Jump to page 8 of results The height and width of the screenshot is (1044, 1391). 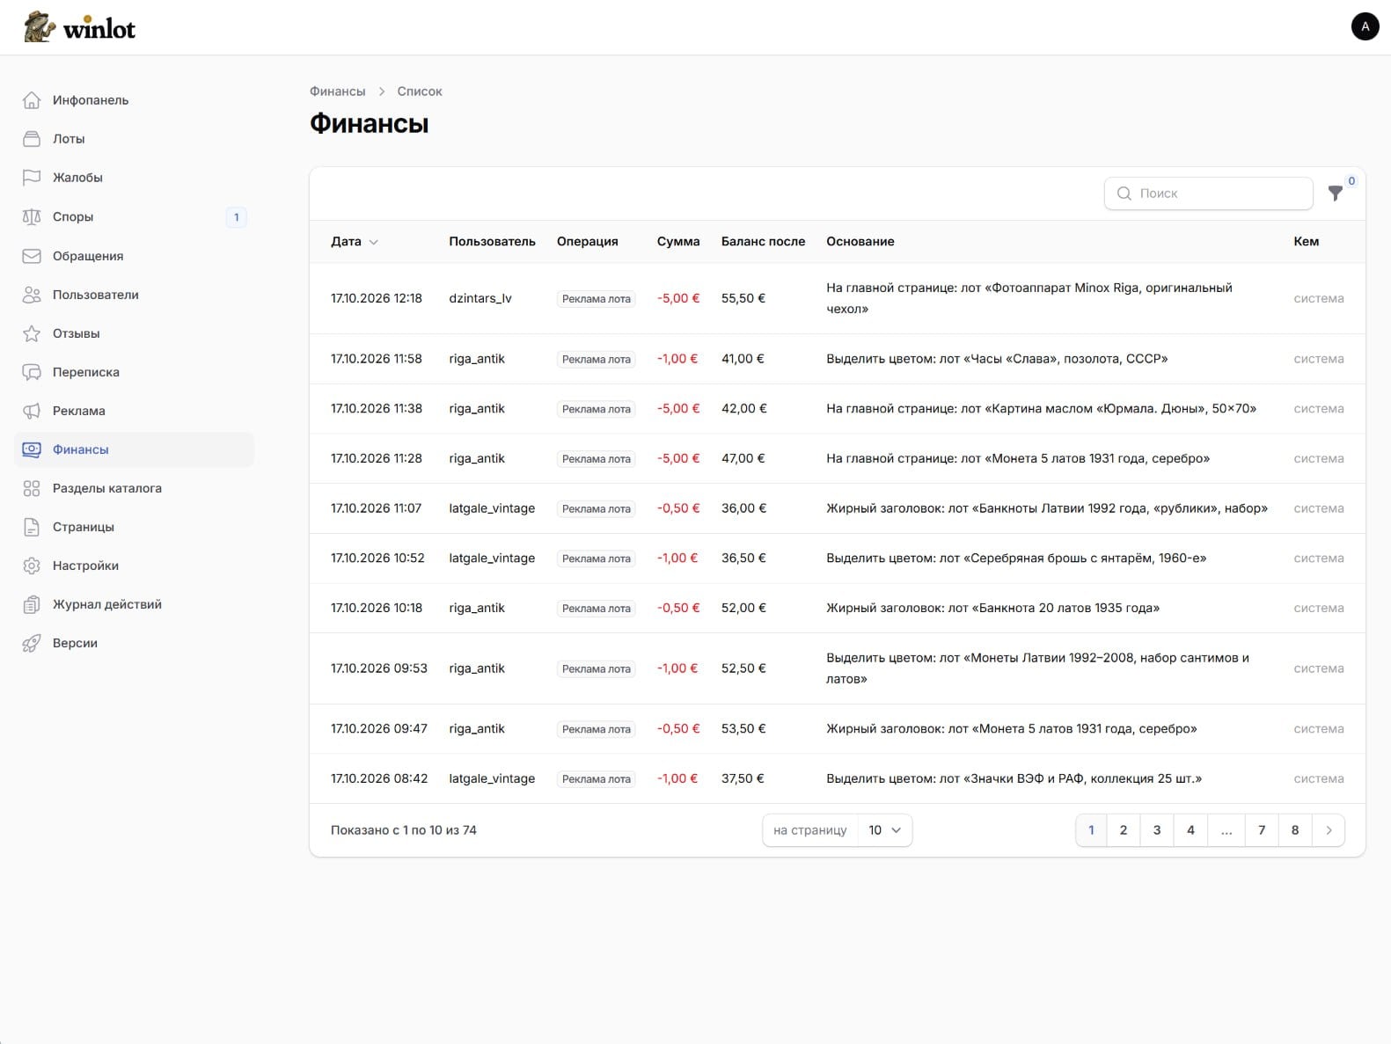click(x=1295, y=830)
